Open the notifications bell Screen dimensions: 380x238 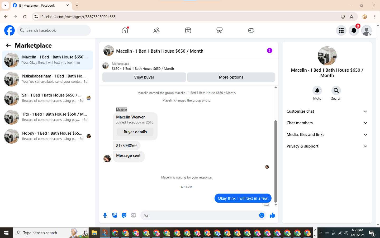(x=354, y=30)
